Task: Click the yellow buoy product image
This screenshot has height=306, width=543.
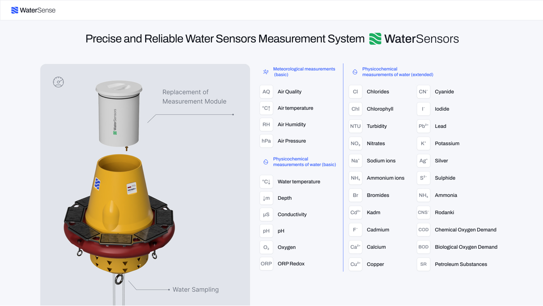Action: [119, 212]
